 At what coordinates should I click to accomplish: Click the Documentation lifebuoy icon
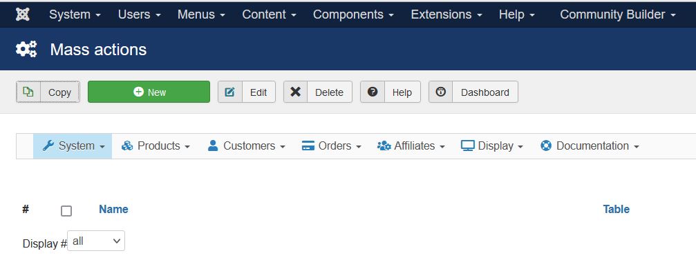(x=546, y=145)
